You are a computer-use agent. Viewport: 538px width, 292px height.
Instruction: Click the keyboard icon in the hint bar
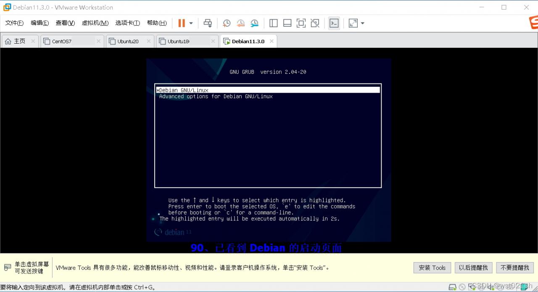[8, 267]
